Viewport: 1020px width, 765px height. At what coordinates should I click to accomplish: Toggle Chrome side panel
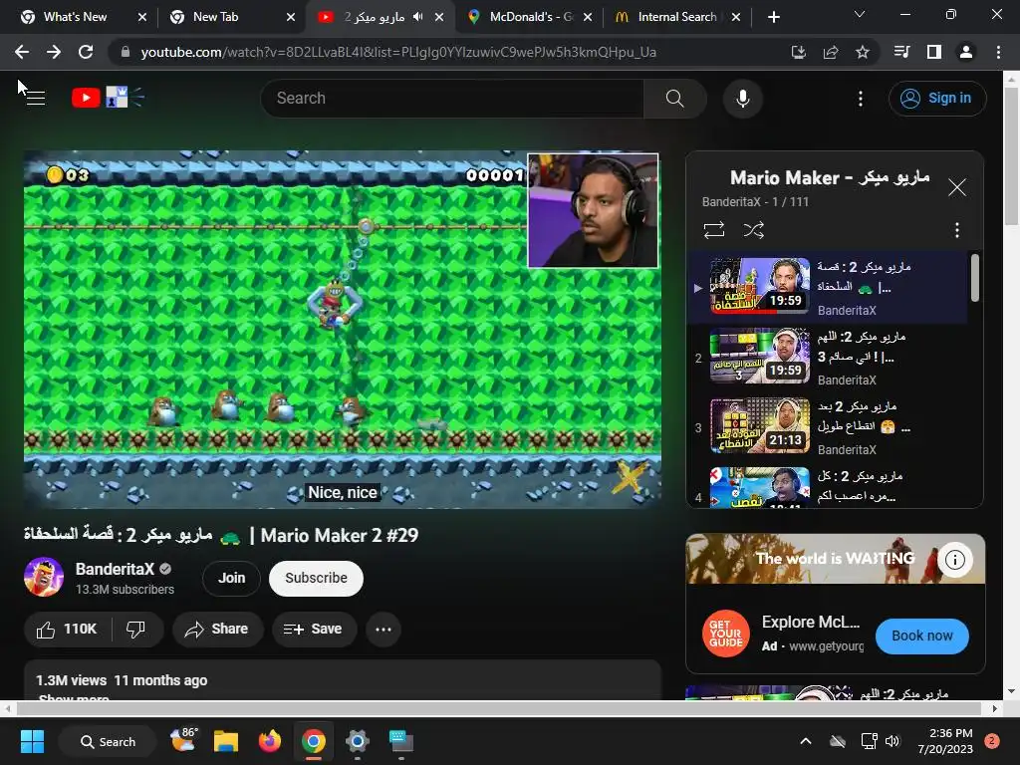933,52
